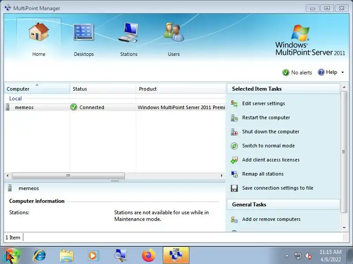Screen dimensions: 353x264
Task: Click Edit server settings icon
Action: click(234, 103)
